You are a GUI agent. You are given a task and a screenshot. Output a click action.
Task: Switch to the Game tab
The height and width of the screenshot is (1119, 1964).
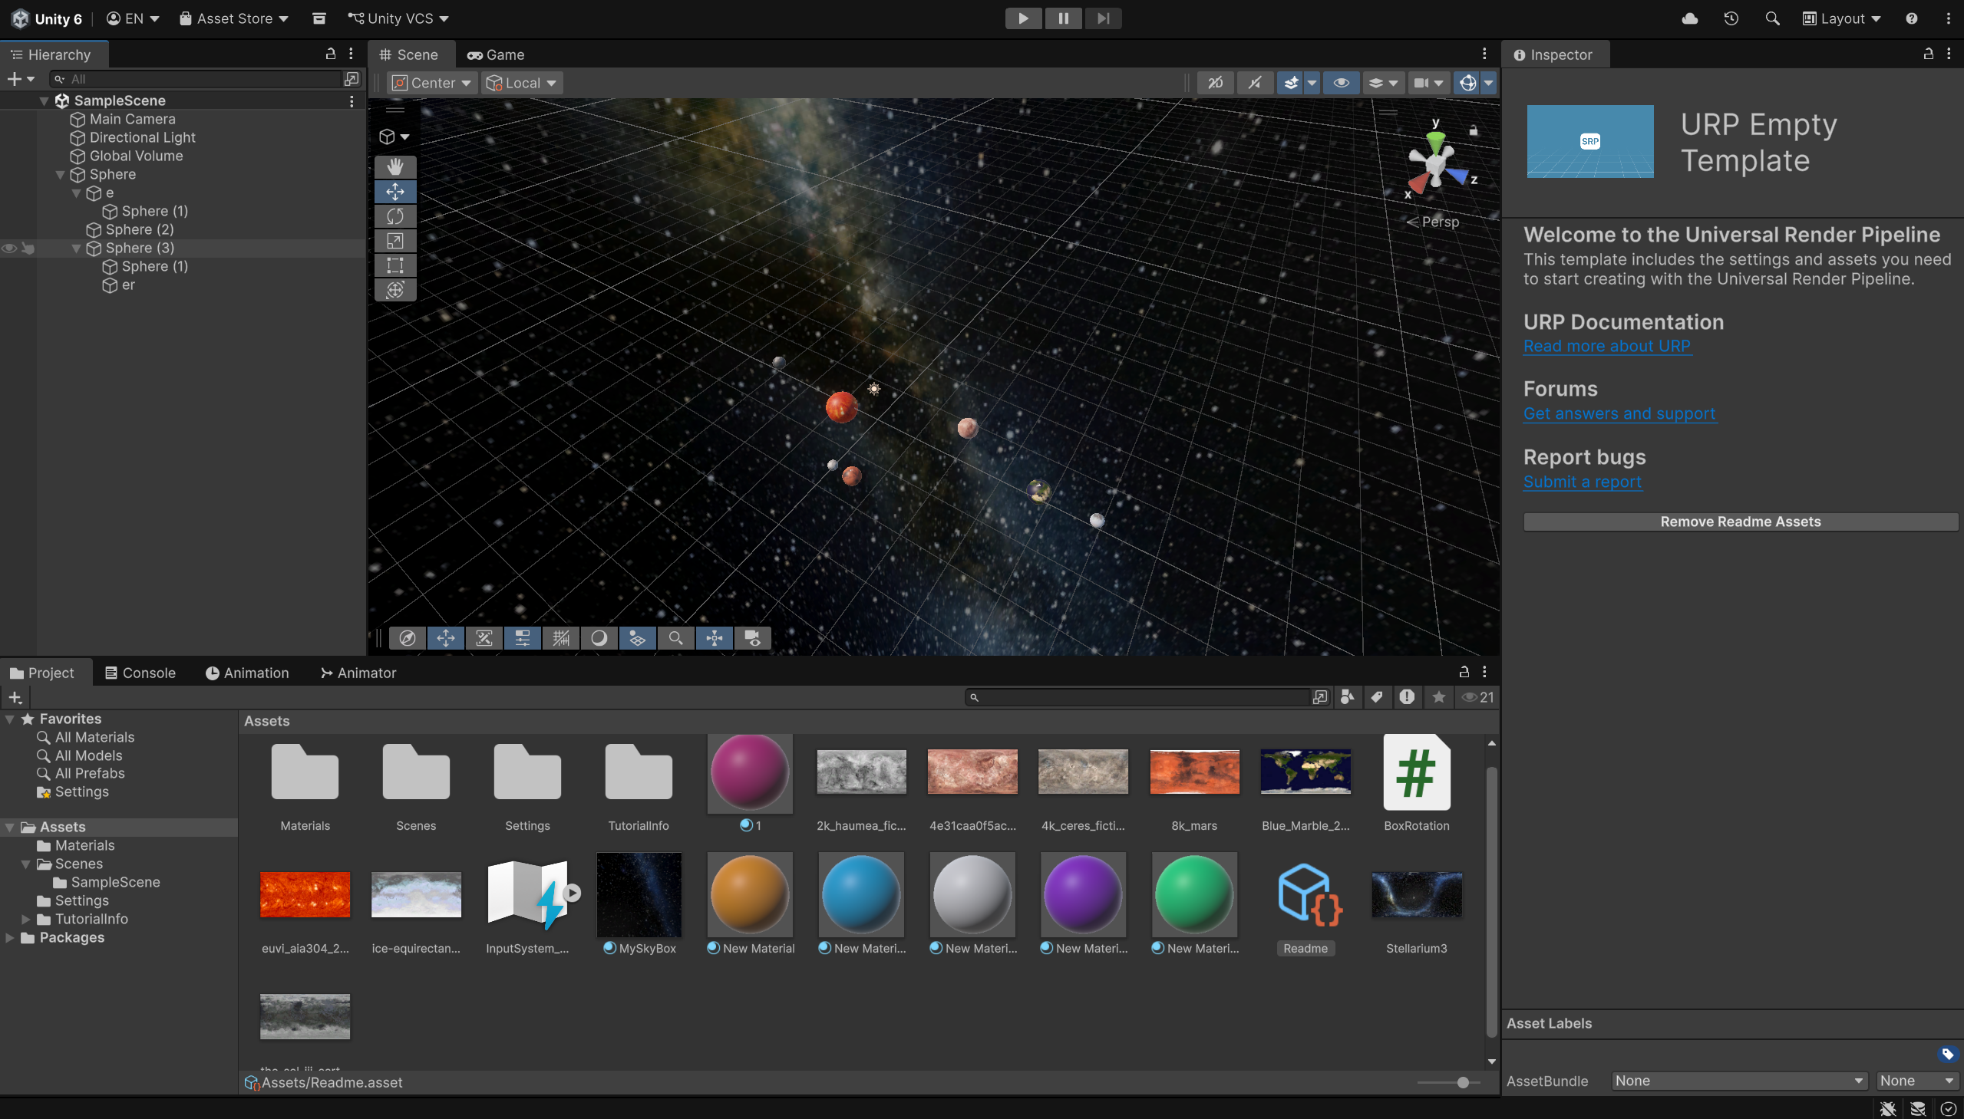pos(496,54)
